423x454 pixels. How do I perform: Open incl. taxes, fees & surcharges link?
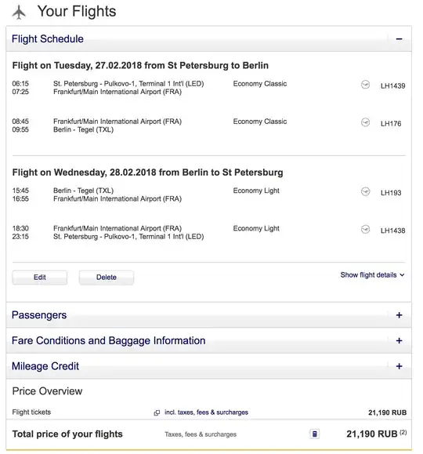point(206,412)
